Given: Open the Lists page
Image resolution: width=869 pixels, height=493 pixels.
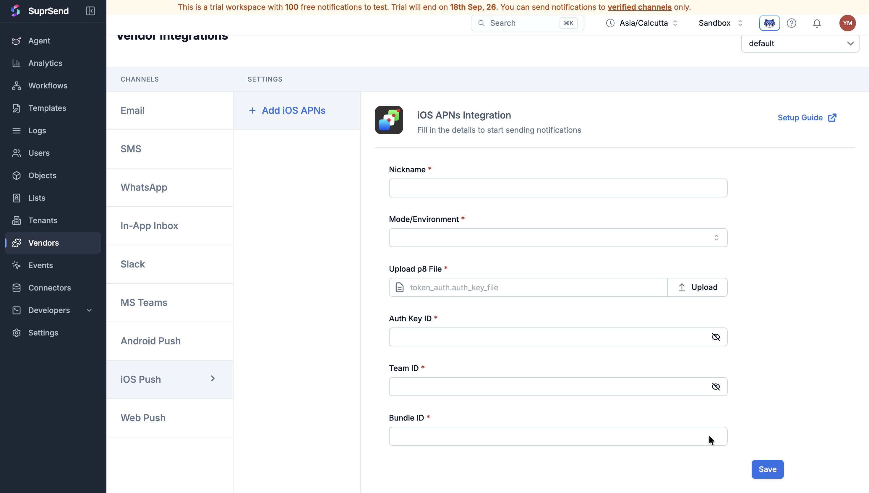Looking at the screenshot, I should pos(53,198).
